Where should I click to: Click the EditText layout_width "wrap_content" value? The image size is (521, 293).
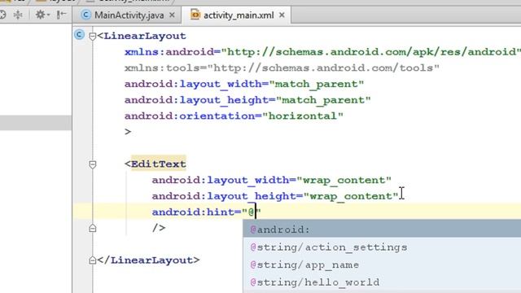[x=344, y=180]
